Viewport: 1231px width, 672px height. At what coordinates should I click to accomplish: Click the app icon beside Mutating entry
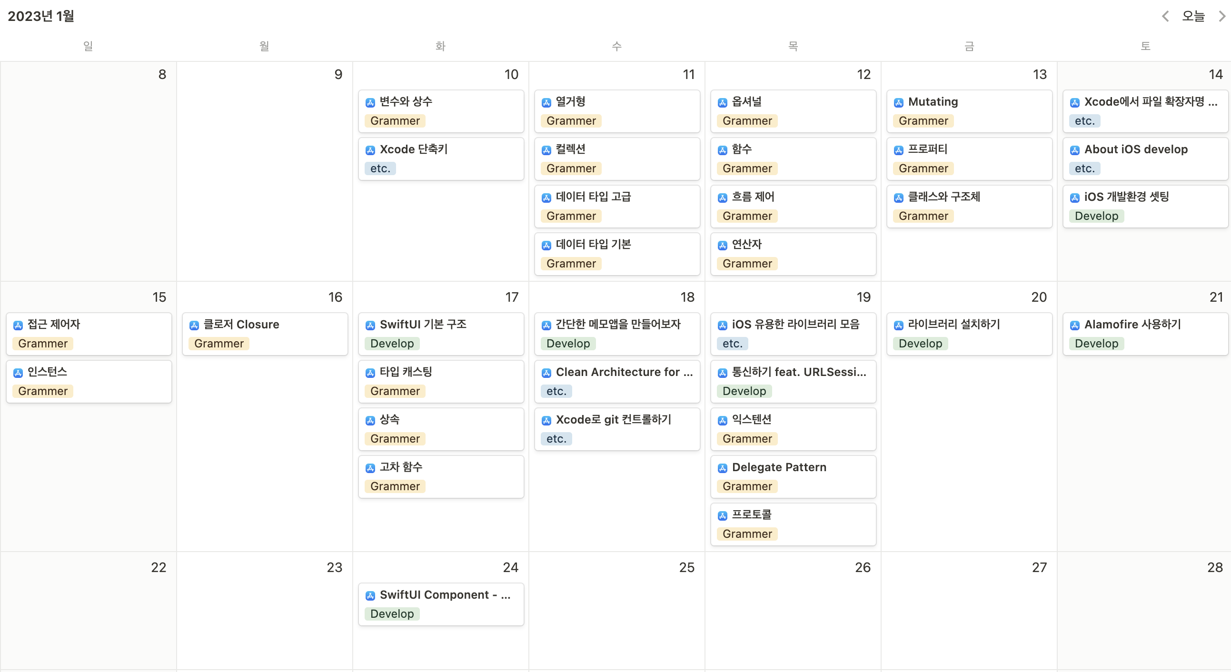tap(898, 102)
